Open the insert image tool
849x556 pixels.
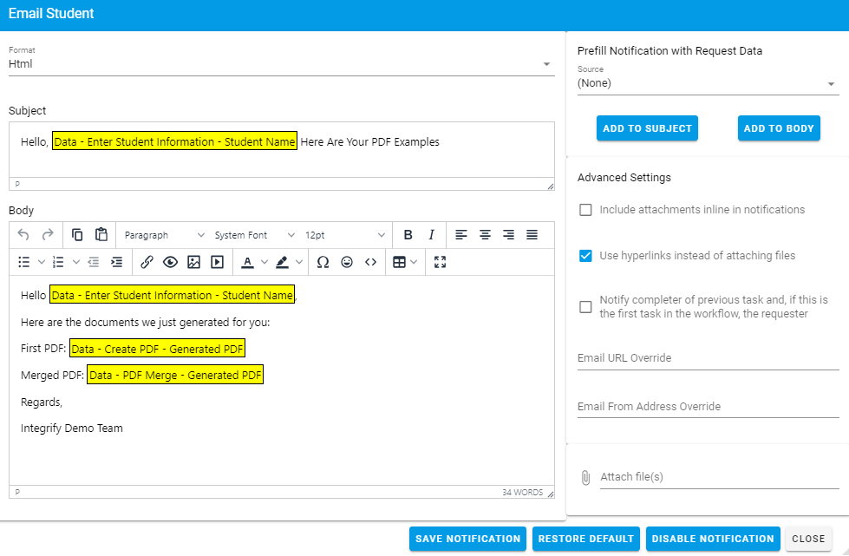(x=193, y=262)
